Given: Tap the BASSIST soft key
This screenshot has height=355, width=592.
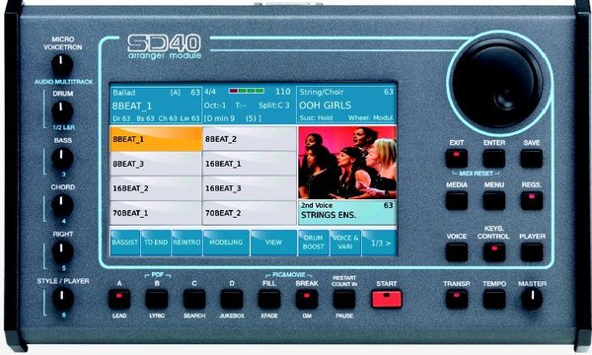Looking at the screenshot, I should (125, 243).
